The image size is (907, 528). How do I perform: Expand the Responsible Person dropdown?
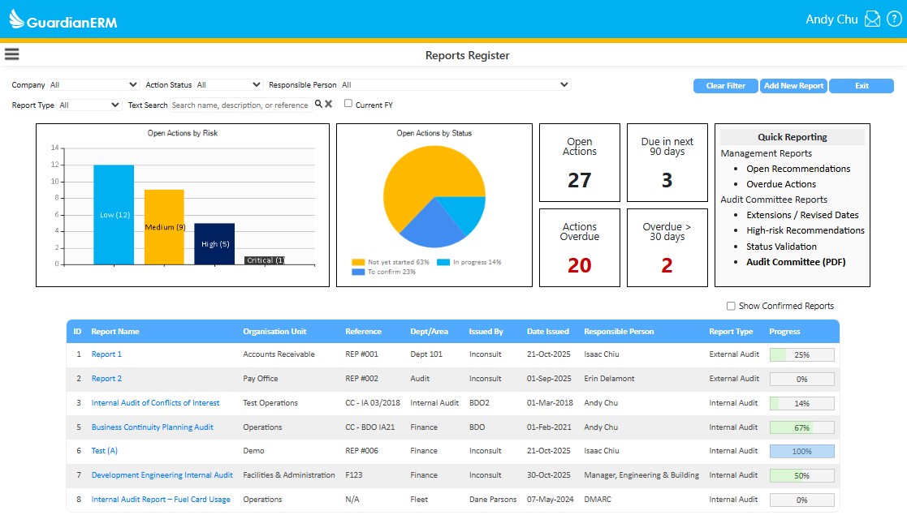[455, 84]
